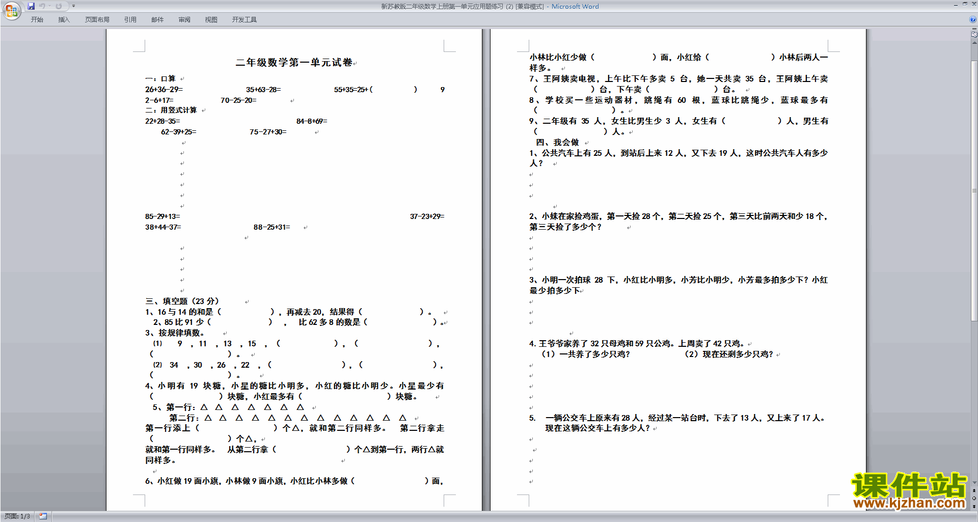Click the line 6、小红做 19 面小旗
Viewport: 978px width, 522px height.
point(294,481)
